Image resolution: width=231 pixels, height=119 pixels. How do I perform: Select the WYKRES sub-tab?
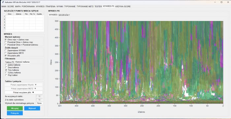click(53, 15)
